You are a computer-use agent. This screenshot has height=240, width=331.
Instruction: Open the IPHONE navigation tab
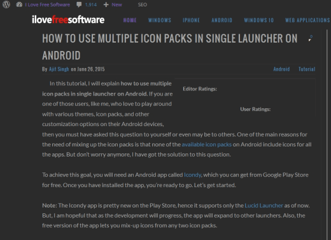(191, 20)
